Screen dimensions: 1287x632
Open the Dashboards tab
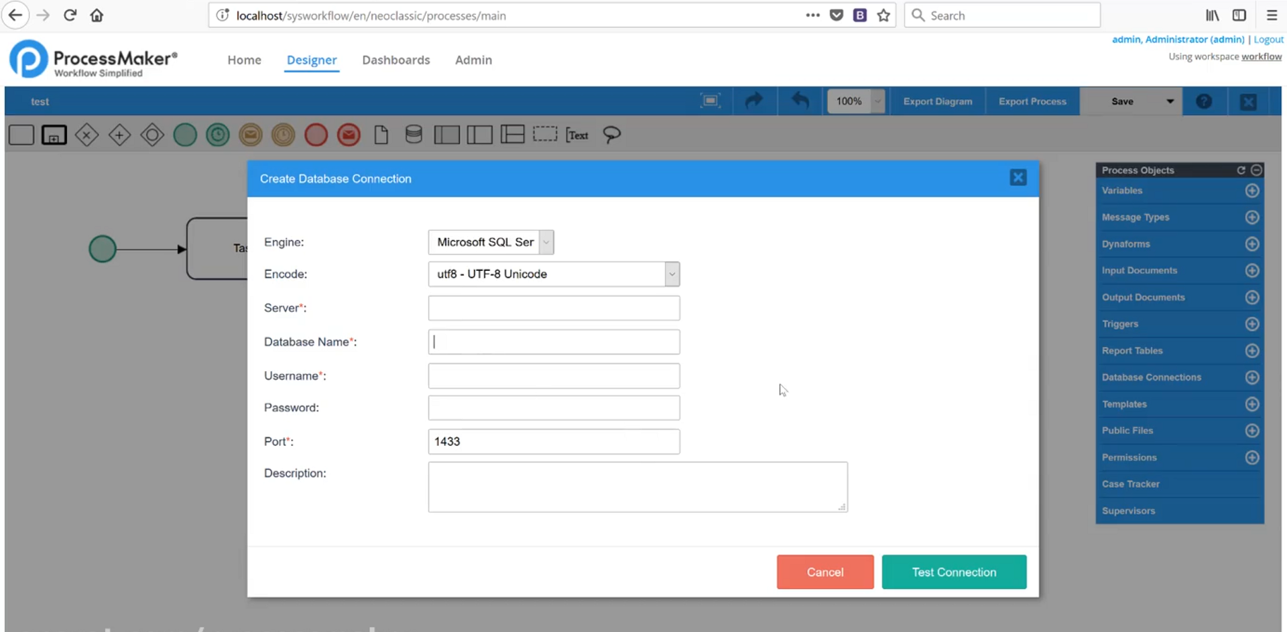[x=396, y=60]
